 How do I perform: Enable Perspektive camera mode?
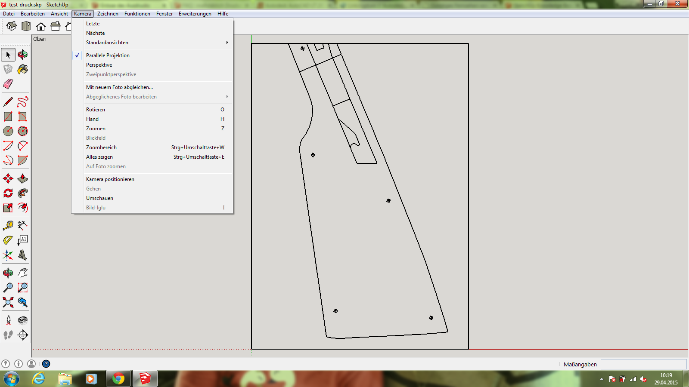click(x=99, y=65)
